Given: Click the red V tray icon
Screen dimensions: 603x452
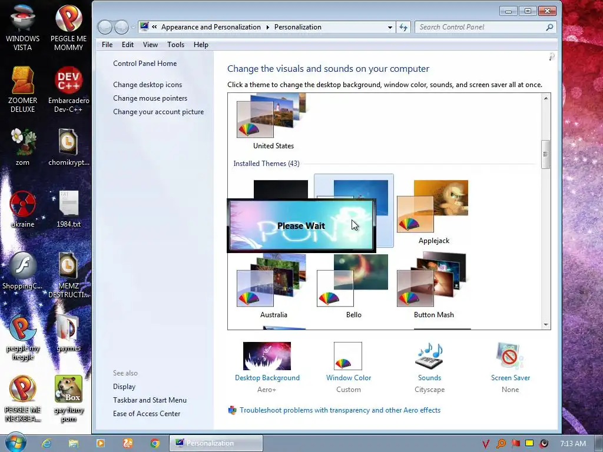Looking at the screenshot, I should [486, 444].
